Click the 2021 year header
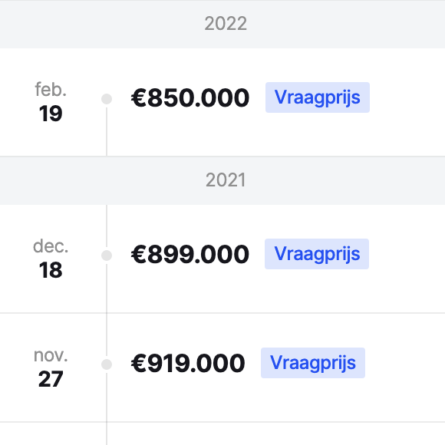Viewport: 445px width, 445px height. click(226, 180)
